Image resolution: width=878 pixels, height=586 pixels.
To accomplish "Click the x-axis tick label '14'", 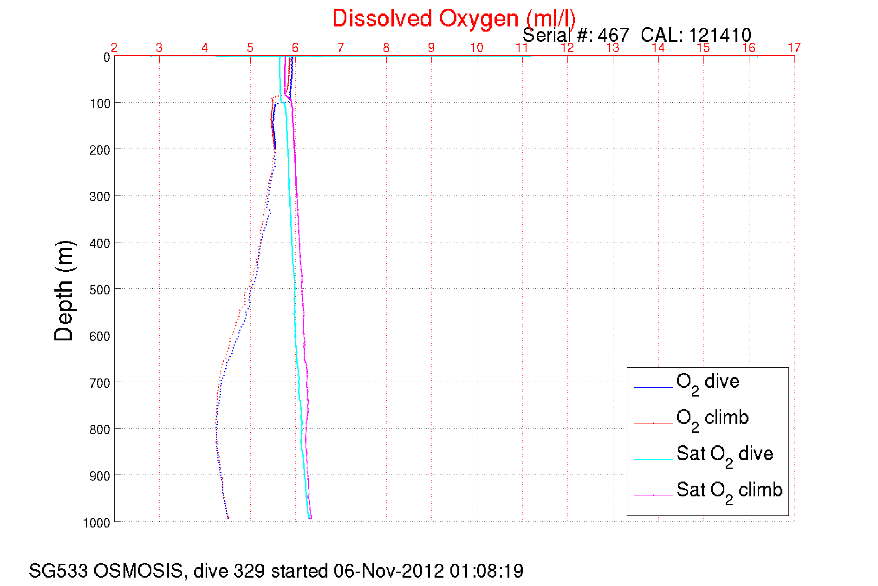I will click(658, 48).
